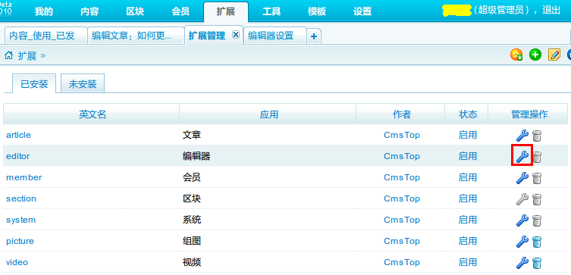571x275 pixels.
Task: Click the orange home shortcut icon
Action: click(x=516, y=55)
